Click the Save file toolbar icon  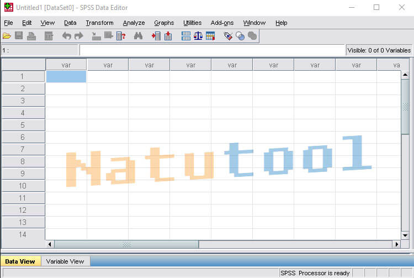point(19,36)
